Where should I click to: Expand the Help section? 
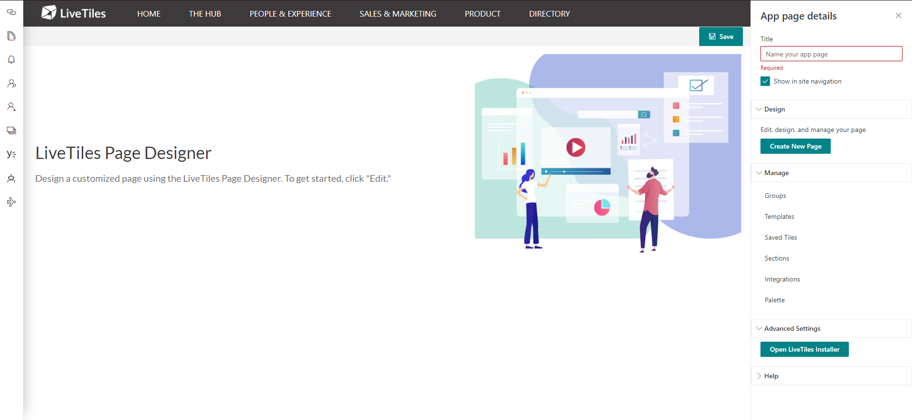tap(831, 376)
